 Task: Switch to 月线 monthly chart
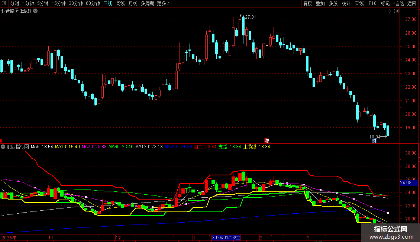[133, 3]
